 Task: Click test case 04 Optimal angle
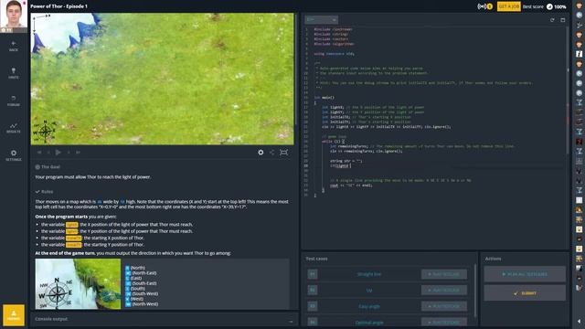pyautogui.click(x=369, y=323)
